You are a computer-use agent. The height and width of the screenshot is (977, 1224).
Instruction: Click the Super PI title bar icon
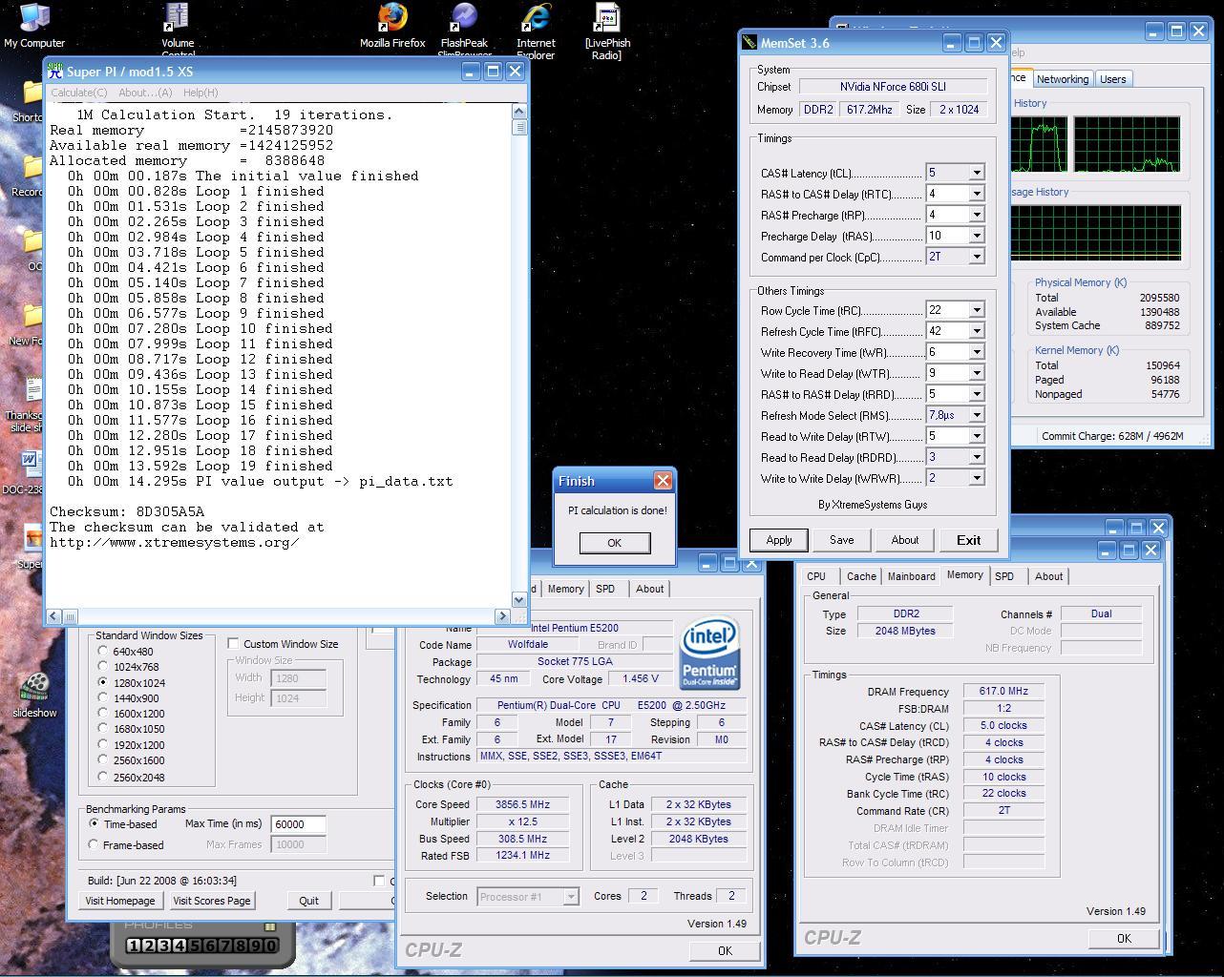[x=56, y=72]
